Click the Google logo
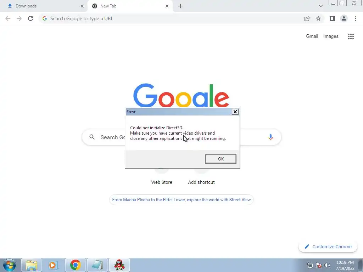The image size is (363, 272). point(181,95)
